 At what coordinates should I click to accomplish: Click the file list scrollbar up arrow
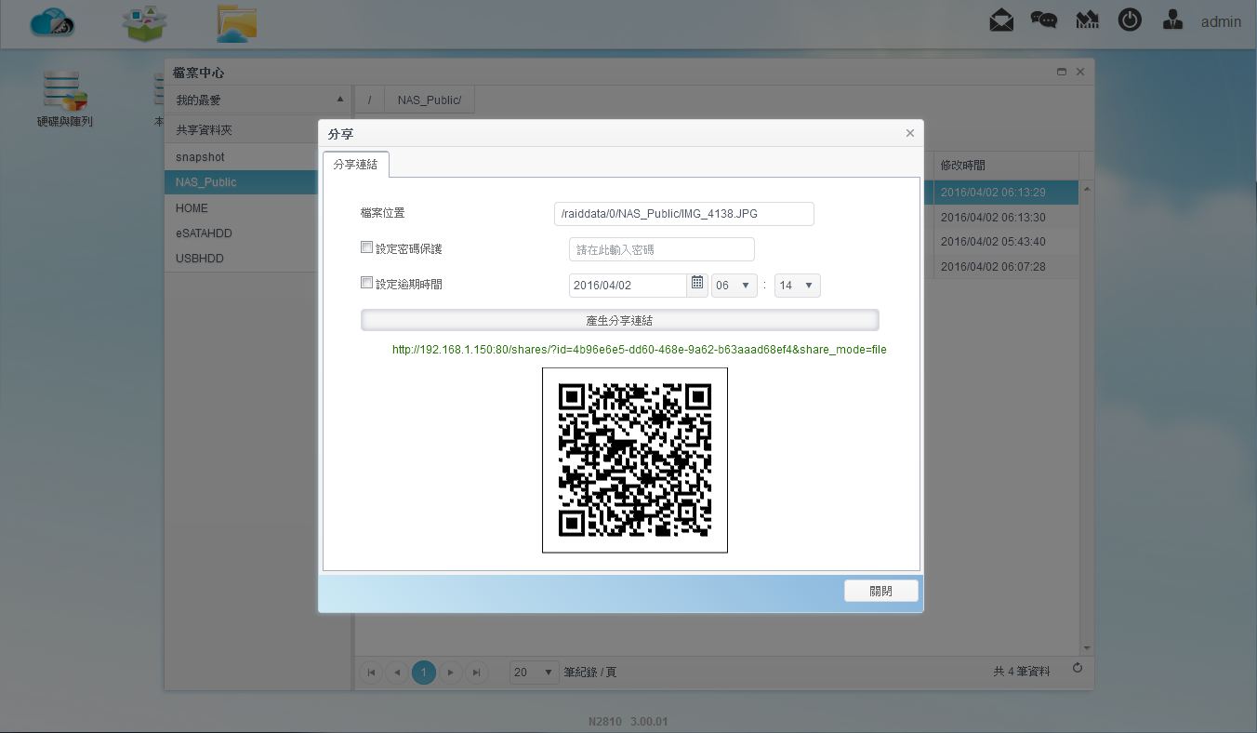(x=1087, y=189)
